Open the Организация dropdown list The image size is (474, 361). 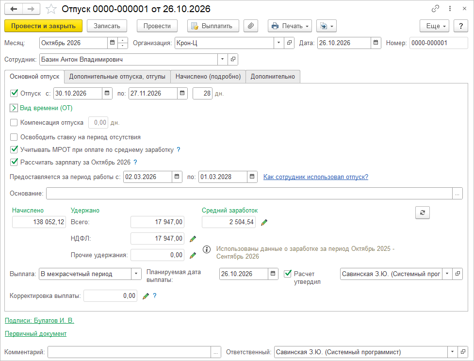pyautogui.click(x=278, y=43)
